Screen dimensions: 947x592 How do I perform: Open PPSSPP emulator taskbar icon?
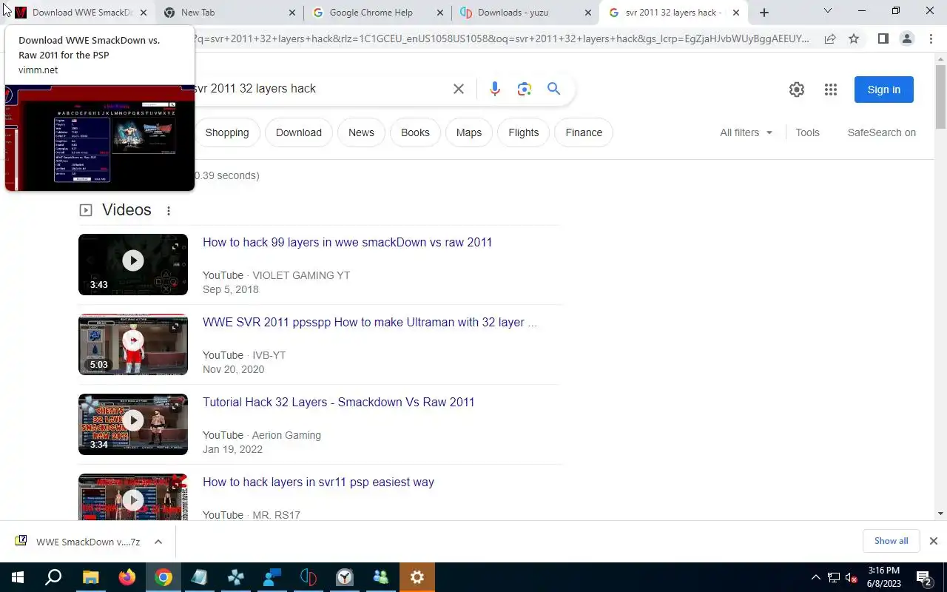[236, 577]
